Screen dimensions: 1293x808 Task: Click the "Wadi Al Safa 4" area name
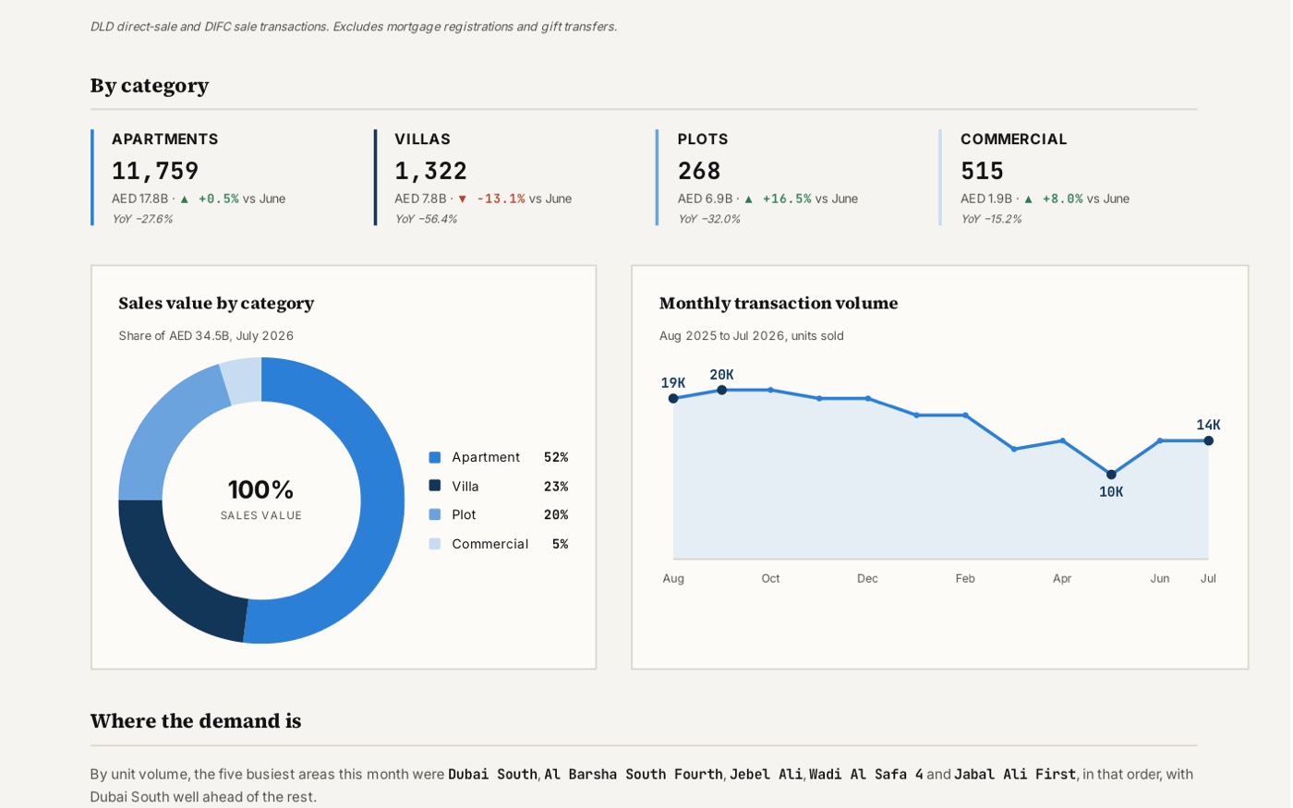866,774
